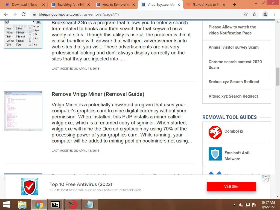Bookmark this page with the star icon
The image size is (280, 210).
point(254,14)
